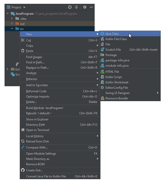The image size is (165, 183).
Task: Select Find in Path menu entry
Action: (x=35, y=62)
